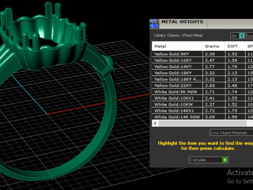
Task: Click the 3.85 grams cell
Action: (213, 85)
